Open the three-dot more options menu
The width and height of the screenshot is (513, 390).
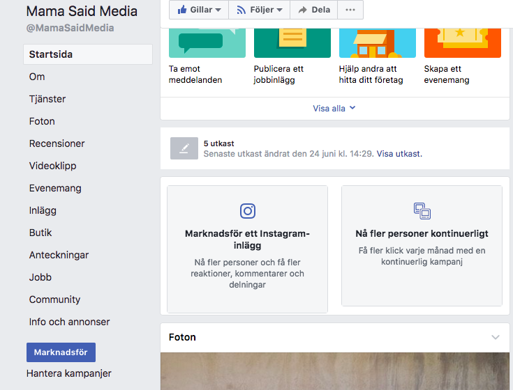click(x=350, y=10)
